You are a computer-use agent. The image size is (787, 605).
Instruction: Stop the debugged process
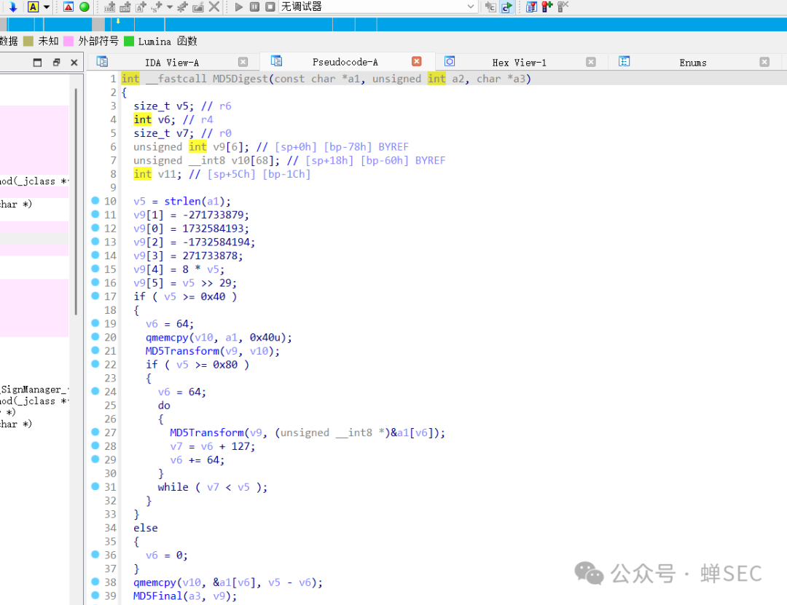tap(270, 7)
